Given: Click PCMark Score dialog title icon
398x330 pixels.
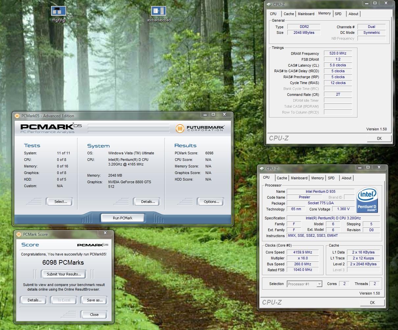Looking at the screenshot, I should [19, 234].
